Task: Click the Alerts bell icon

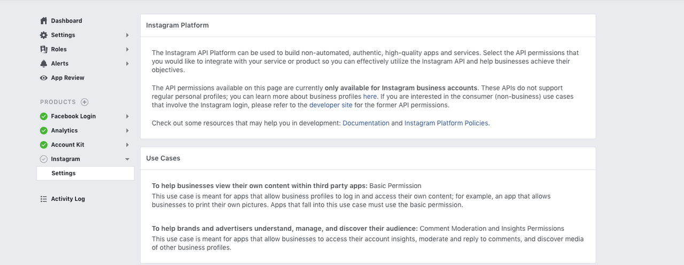Action: (x=44, y=64)
